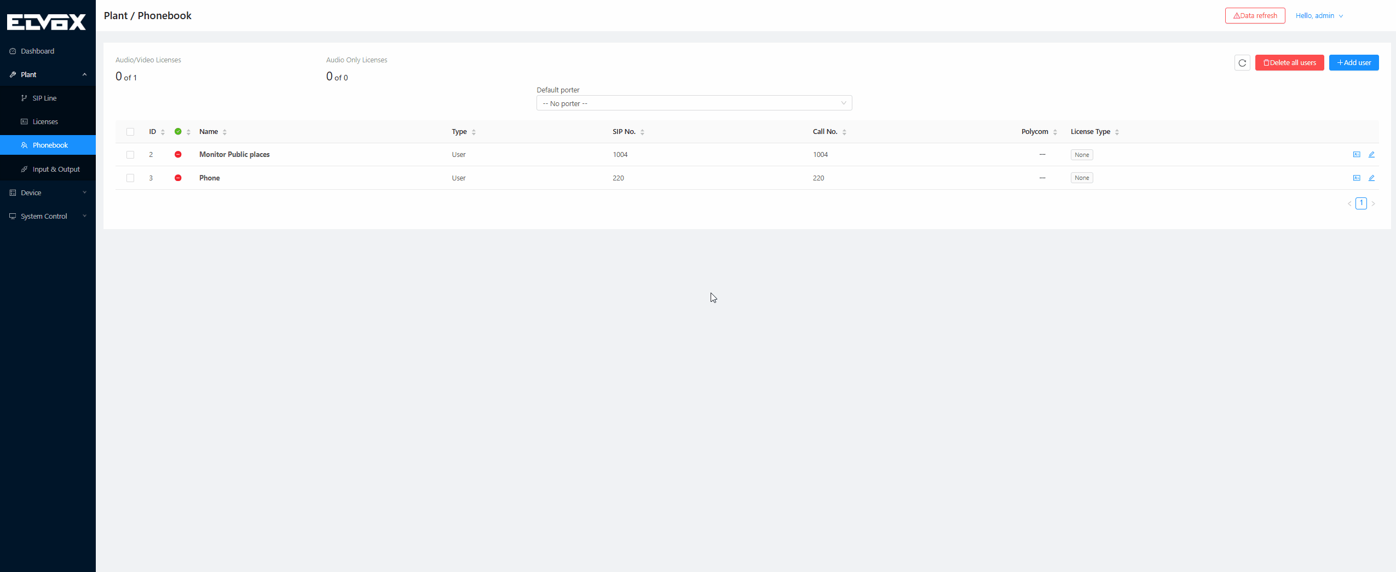Click the Elvox logo
1396x572 pixels.
(47, 22)
